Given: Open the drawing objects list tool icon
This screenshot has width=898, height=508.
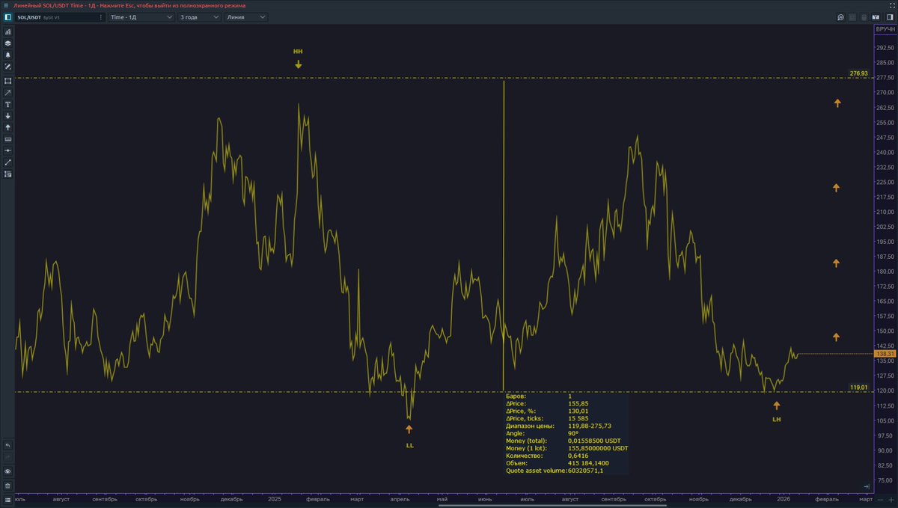Looking at the screenshot, I should pyautogui.click(x=7, y=174).
